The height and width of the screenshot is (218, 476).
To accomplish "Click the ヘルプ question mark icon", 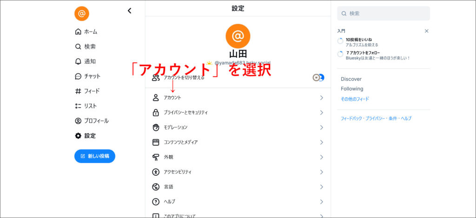I will 156,202.
